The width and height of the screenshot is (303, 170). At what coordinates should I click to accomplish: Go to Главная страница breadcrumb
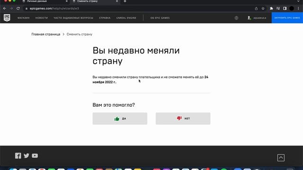(46, 34)
